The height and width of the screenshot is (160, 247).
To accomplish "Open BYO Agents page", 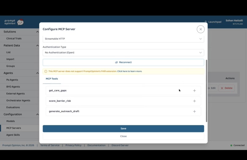I will click(x=13, y=87).
